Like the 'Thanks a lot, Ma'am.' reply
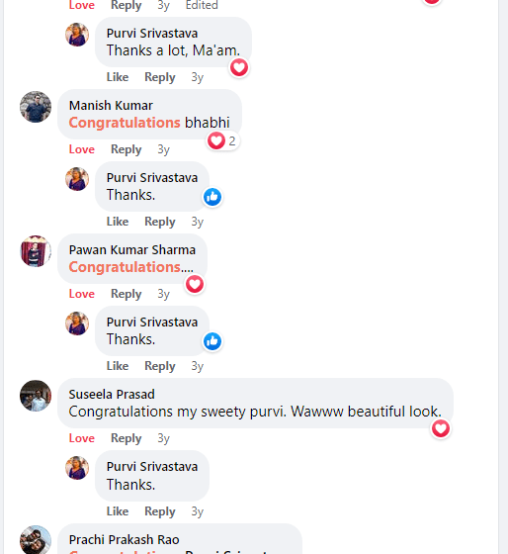Image resolution: width=508 pixels, height=554 pixels. point(118,77)
